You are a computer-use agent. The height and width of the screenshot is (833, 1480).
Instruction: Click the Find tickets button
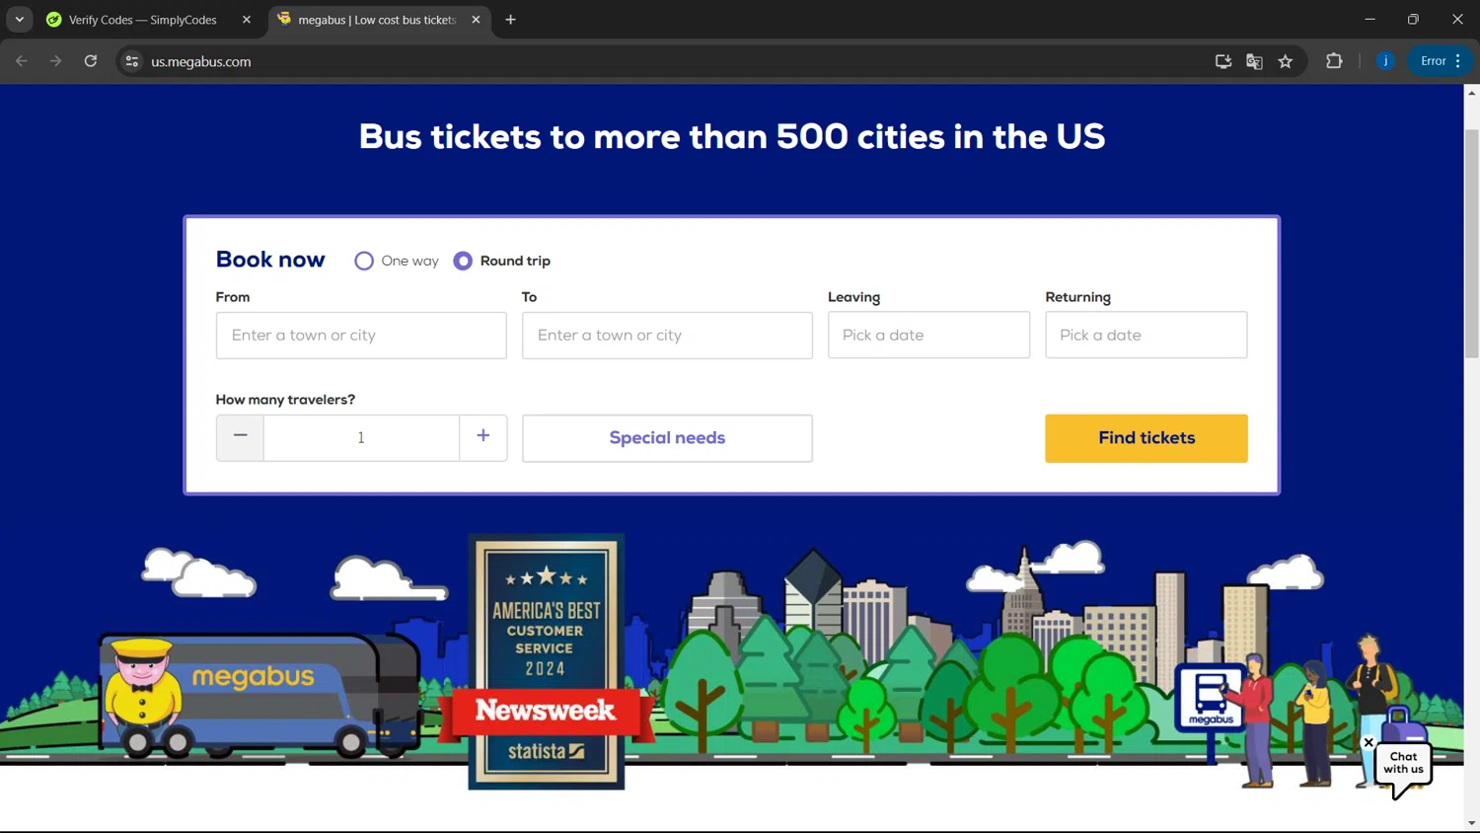[x=1147, y=438]
